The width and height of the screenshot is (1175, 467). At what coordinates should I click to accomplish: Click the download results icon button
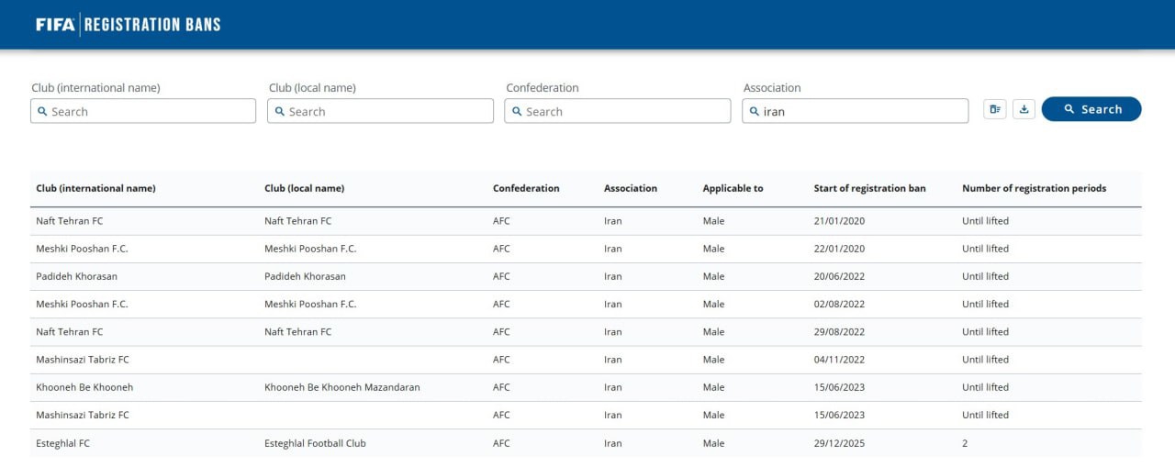[1024, 109]
